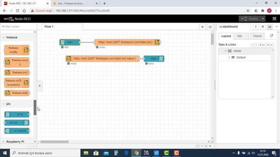This screenshot has width=280, height=157.
Task: Open the Site tab in dashboard
Action: 241,36
